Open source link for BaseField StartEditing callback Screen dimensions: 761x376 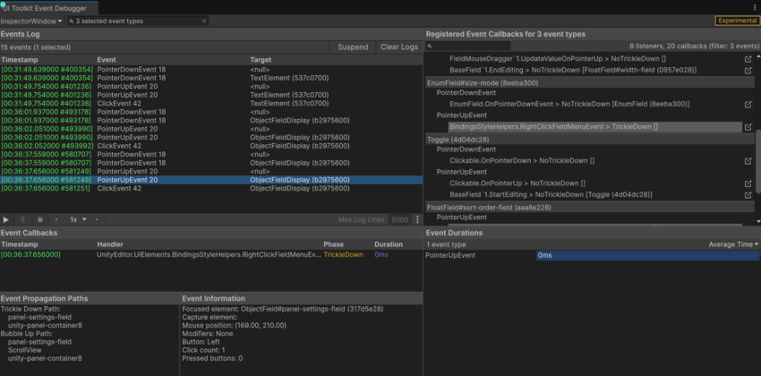[748, 194]
